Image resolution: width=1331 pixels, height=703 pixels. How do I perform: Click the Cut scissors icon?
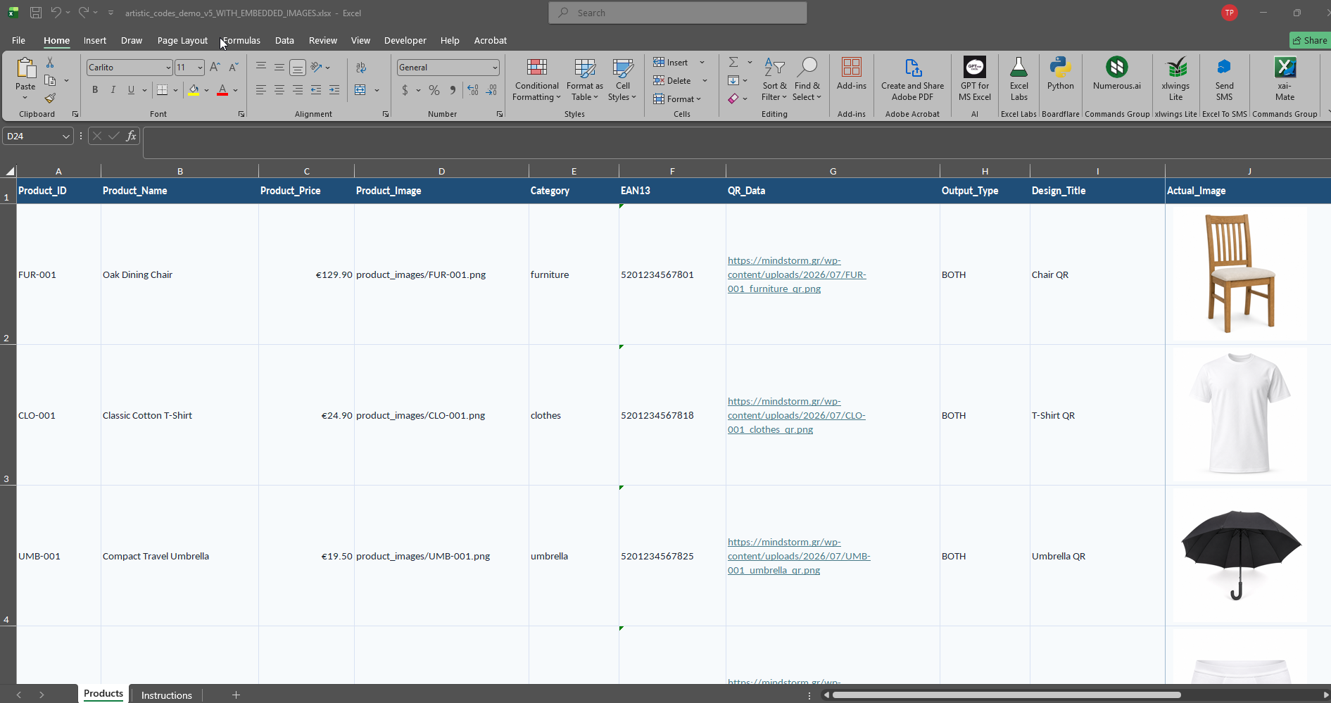point(50,63)
